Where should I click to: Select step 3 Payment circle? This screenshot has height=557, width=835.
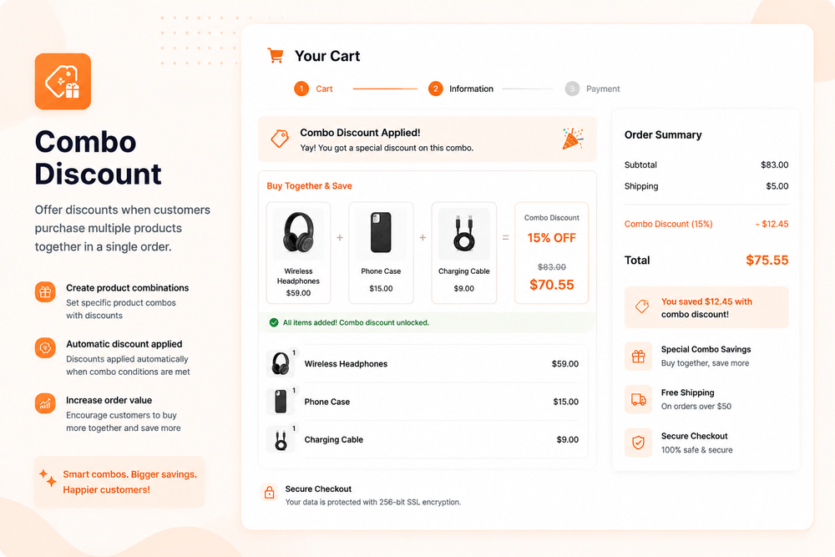pyautogui.click(x=572, y=89)
